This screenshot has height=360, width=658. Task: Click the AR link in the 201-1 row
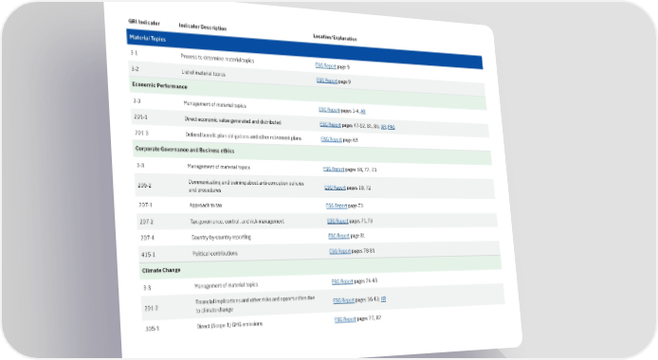coord(384,126)
